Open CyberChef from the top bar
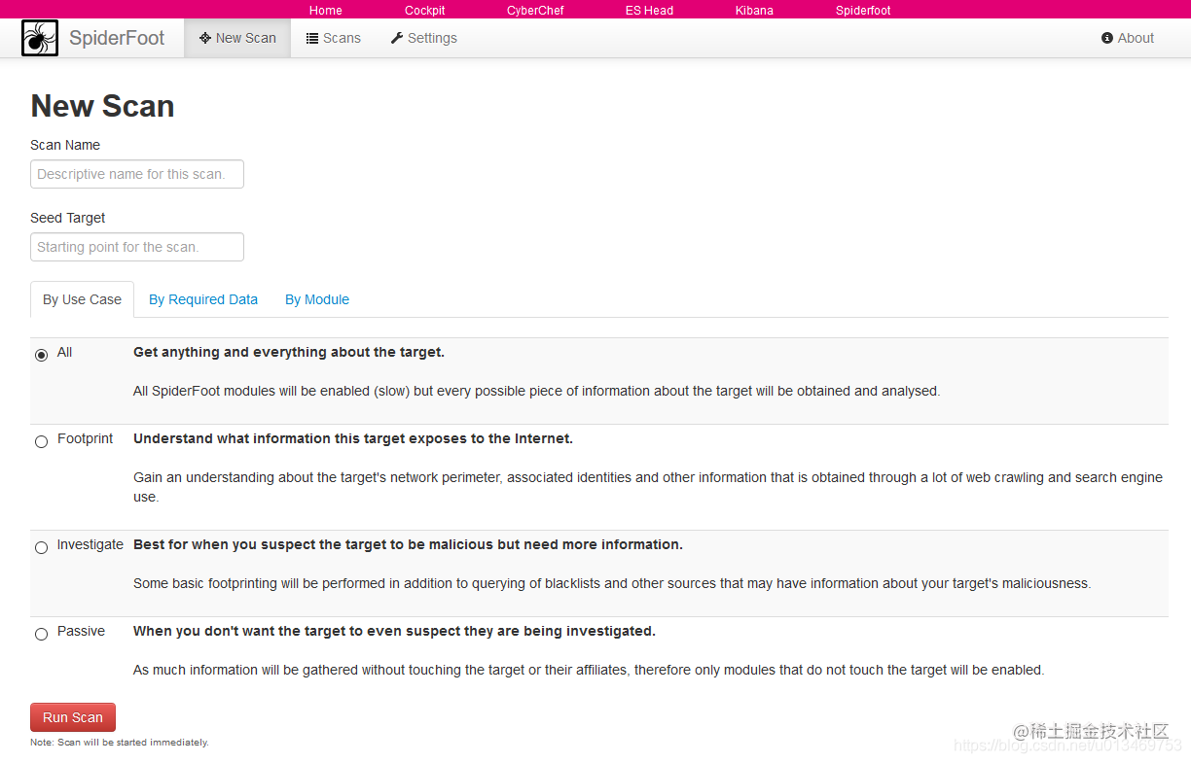The width and height of the screenshot is (1191, 763). 535,11
